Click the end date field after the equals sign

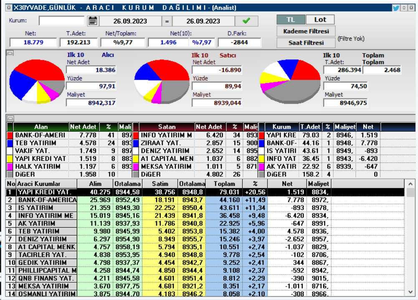point(203,21)
